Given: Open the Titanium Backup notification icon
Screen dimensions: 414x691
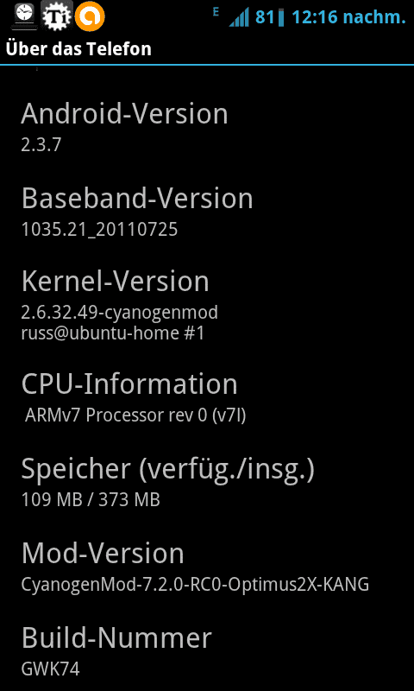Looking at the screenshot, I should point(57,16).
